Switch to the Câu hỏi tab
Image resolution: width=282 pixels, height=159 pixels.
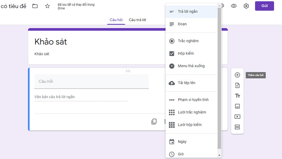click(x=116, y=20)
